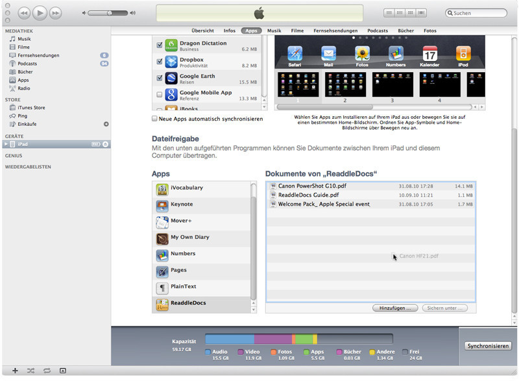Image resolution: width=519 pixels, height=381 pixels.
Task: Click the Play button
Action: pyautogui.click(x=40, y=13)
